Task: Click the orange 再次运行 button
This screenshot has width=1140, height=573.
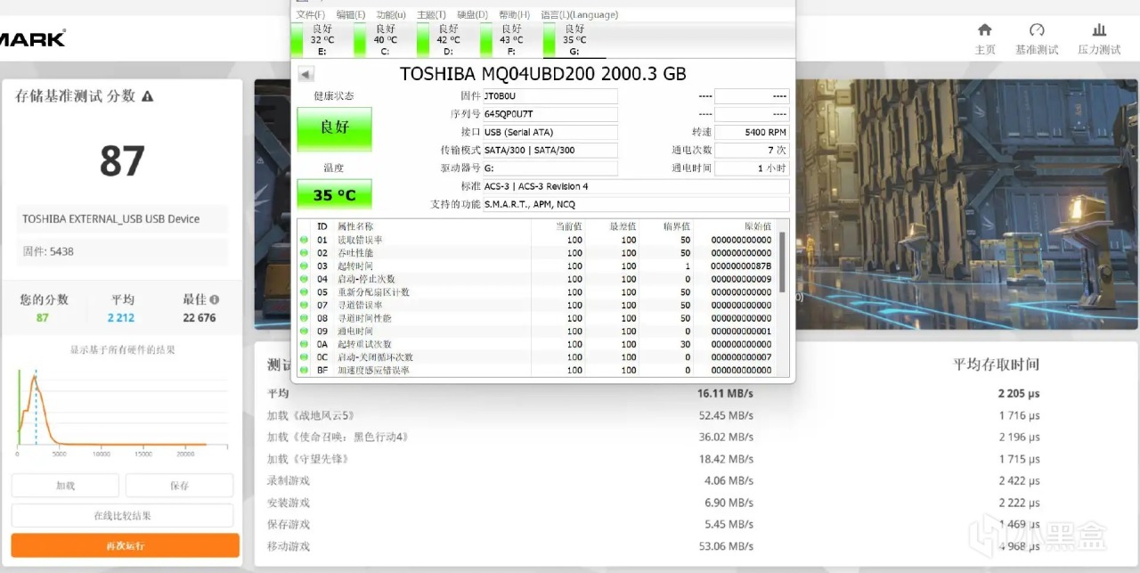Action: pos(125,545)
